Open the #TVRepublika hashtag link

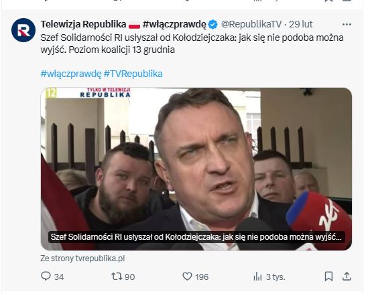[x=133, y=74]
